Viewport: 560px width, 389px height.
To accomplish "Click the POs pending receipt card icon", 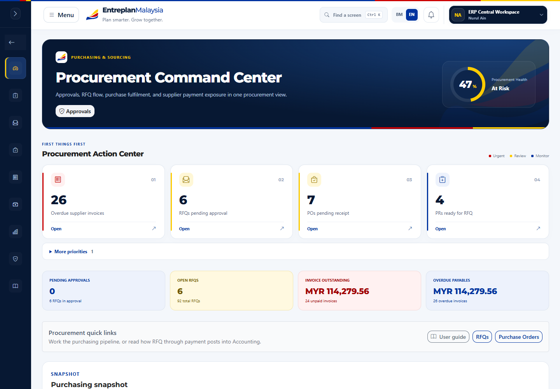I will [314, 180].
